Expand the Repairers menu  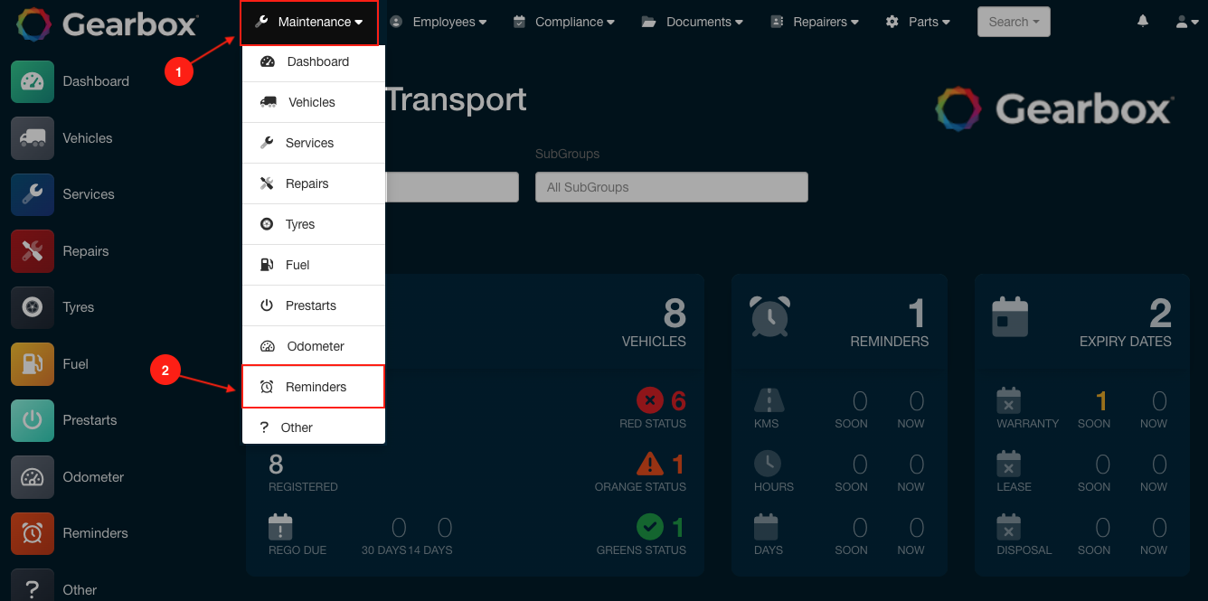(815, 22)
